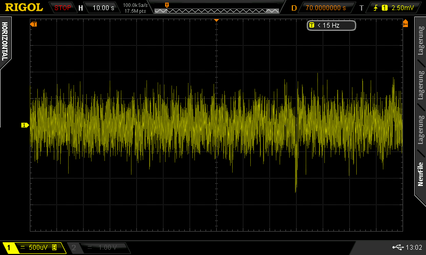Open the bottom Lagerung menu tab
Viewport: 426px width, 255px height.
(420, 130)
